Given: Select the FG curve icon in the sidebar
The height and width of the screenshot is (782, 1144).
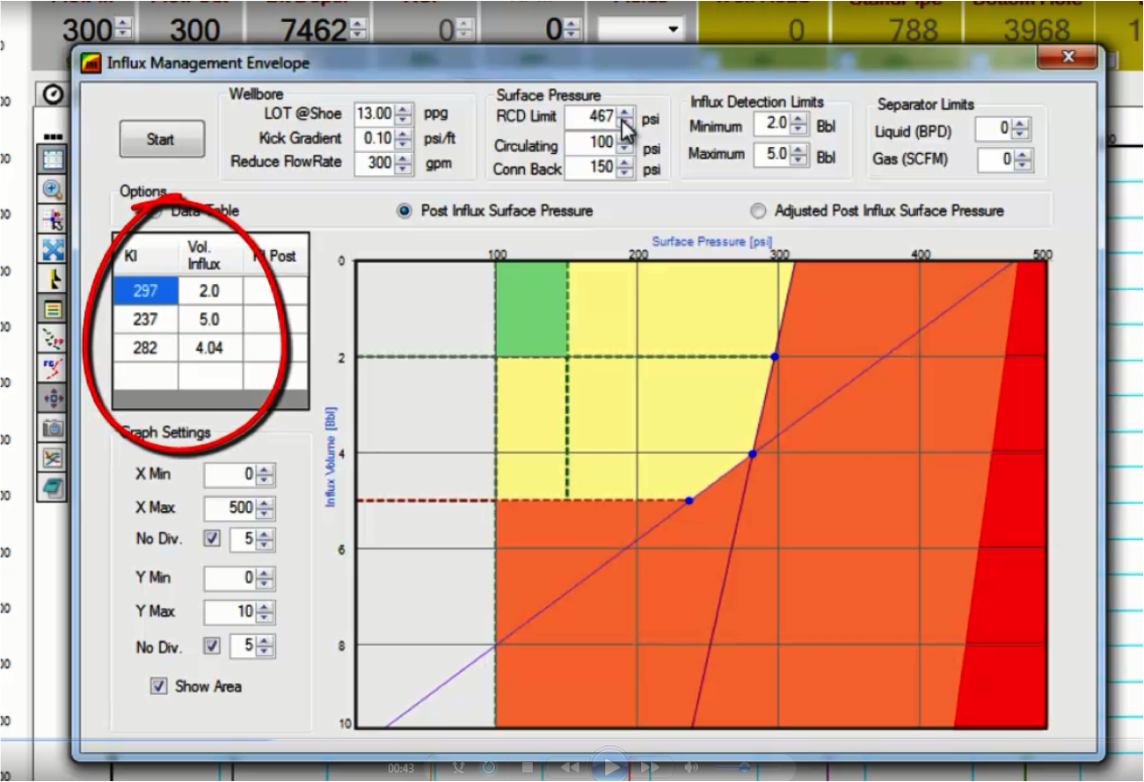Looking at the screenshot, I should click(x=53, y=367).
